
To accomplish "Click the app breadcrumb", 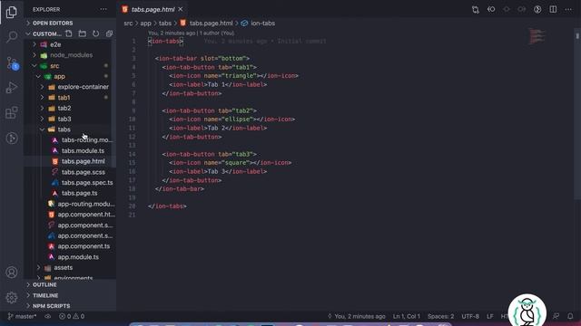I will [145, 24].
